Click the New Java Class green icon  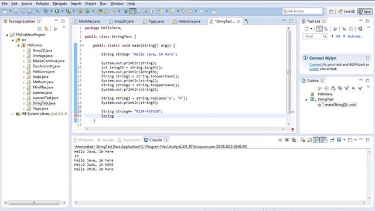[87, 11]
